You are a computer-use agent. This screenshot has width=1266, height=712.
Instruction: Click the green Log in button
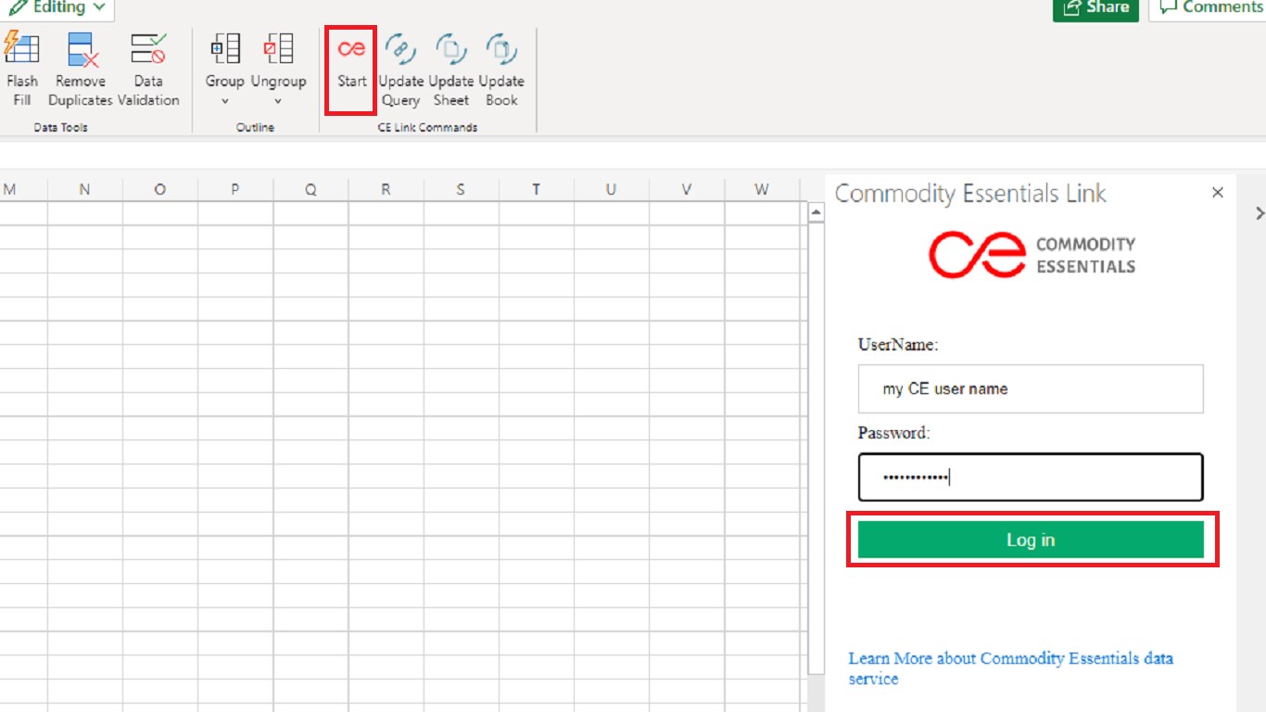pyautogui.click(x=1031, y=540)
